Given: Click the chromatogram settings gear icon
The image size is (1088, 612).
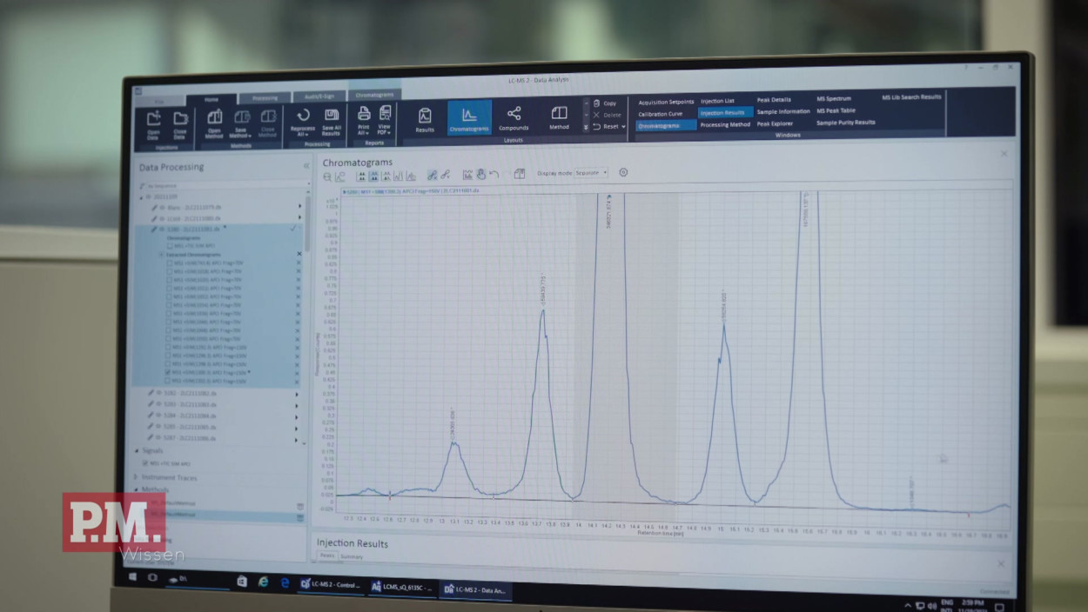Looking at the screenshot, I should [x=623, y=172].
